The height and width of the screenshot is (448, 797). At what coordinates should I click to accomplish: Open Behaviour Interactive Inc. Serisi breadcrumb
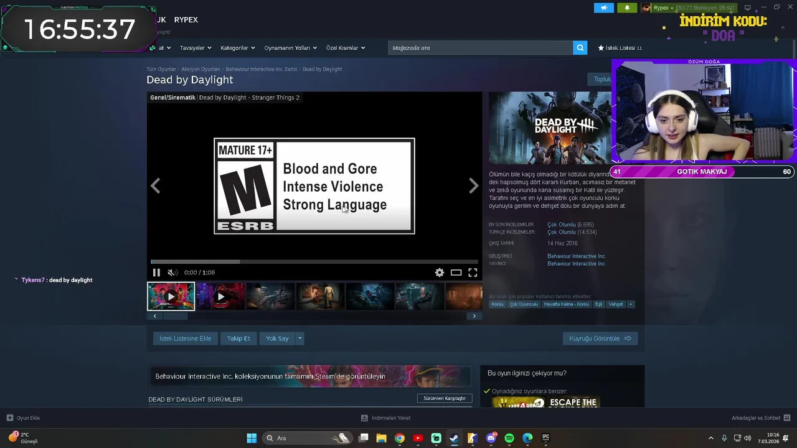click(262, 69)
